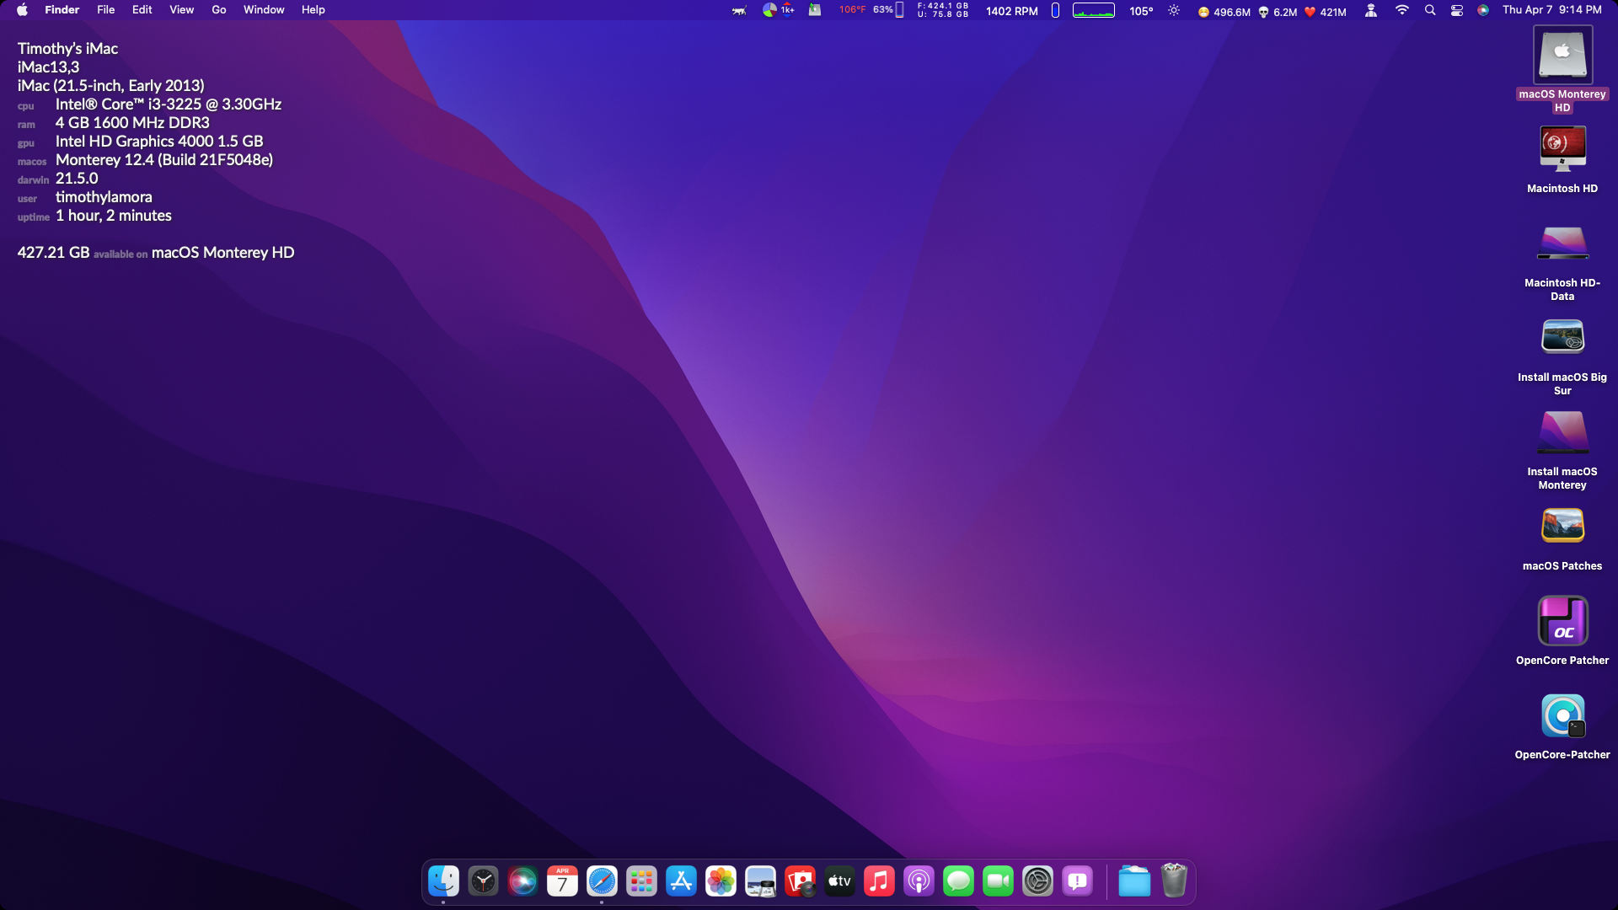Open the OpenCore Patcher app icon

(x=1562, y=621)
